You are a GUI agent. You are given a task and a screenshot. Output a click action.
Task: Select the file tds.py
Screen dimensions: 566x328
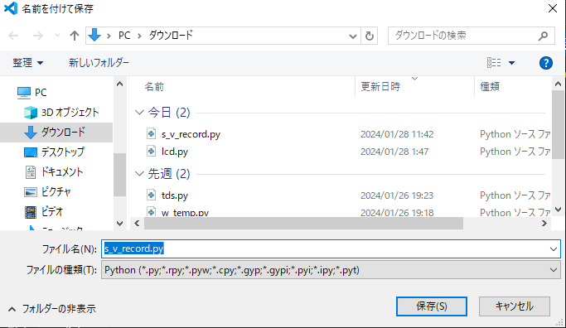coord(175,195)
